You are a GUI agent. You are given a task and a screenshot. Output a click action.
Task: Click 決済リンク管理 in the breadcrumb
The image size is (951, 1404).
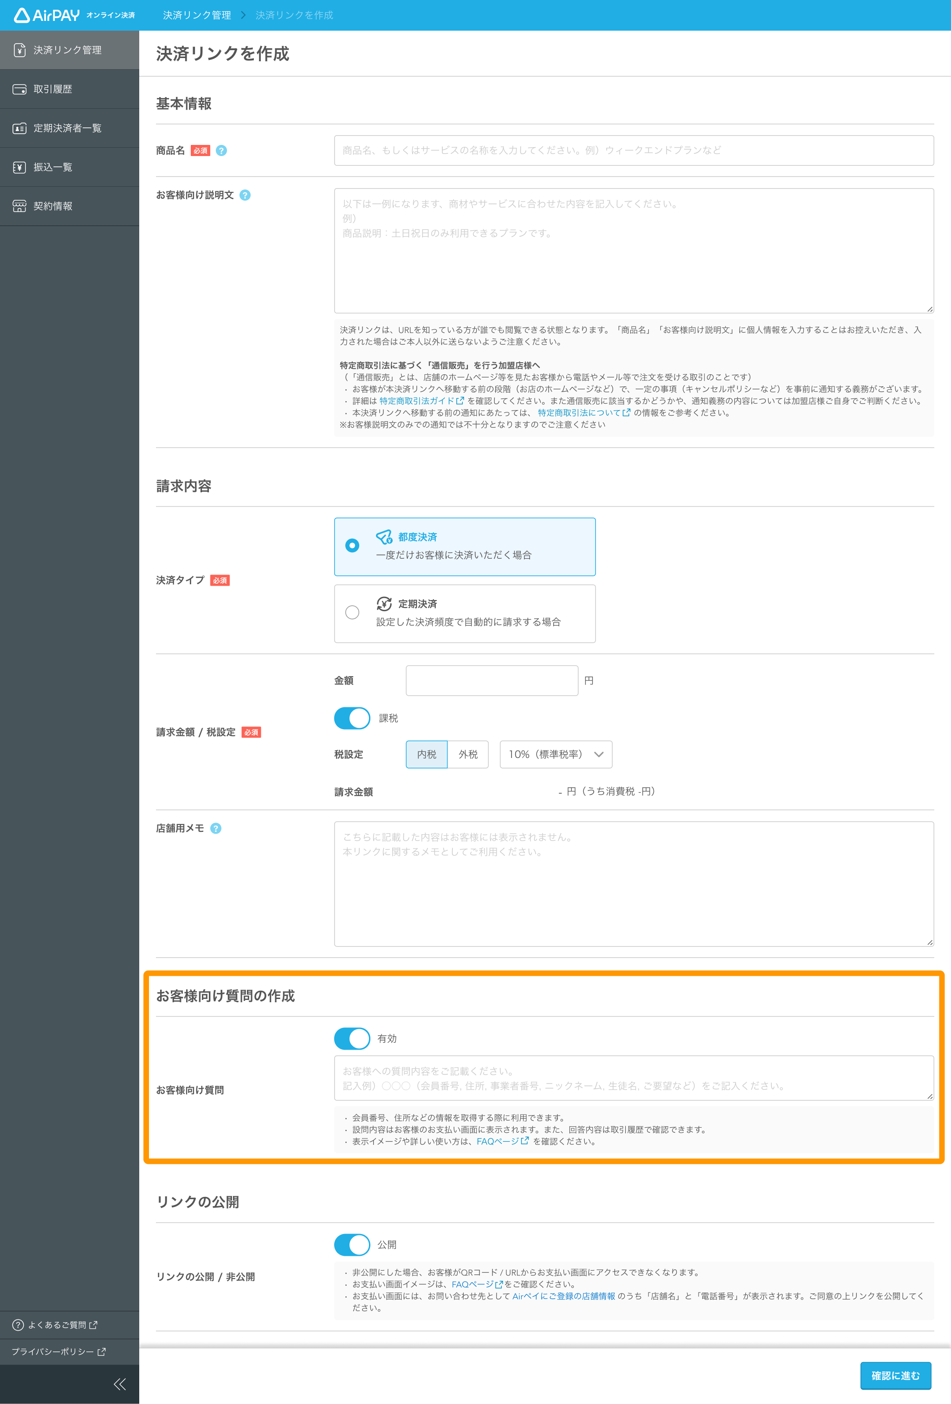(x=196, y=14)
